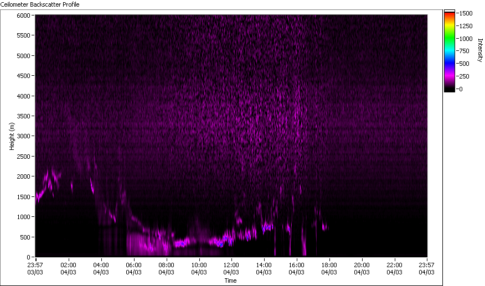This screenshot has width=485, height=286.
Task: Select the 500 value on the intensity scale
Action: (x=465, y=64)
